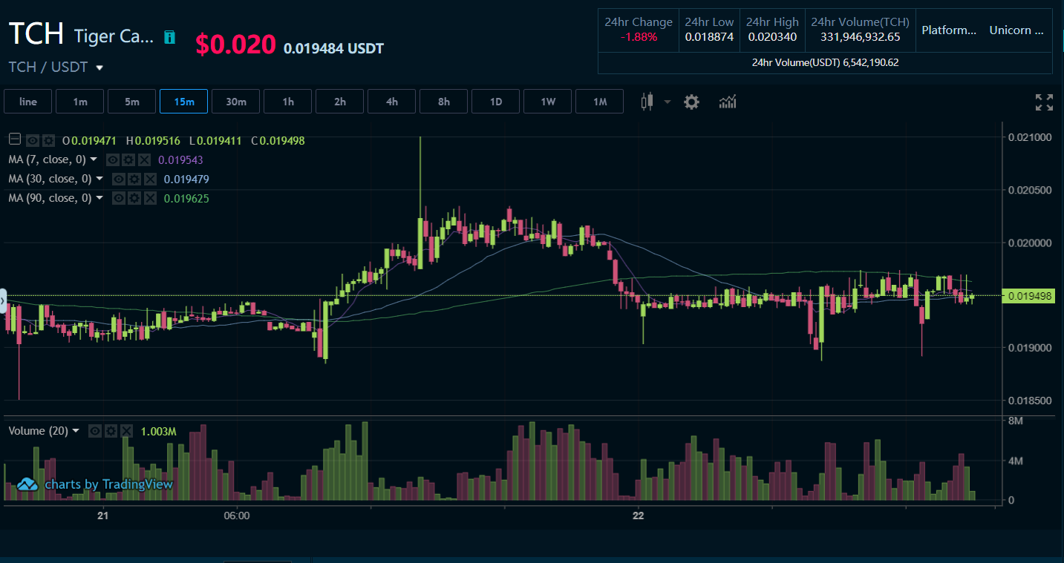Open candlestick chart style selector
The image size is (1064, 563).
tap(647, 102)
